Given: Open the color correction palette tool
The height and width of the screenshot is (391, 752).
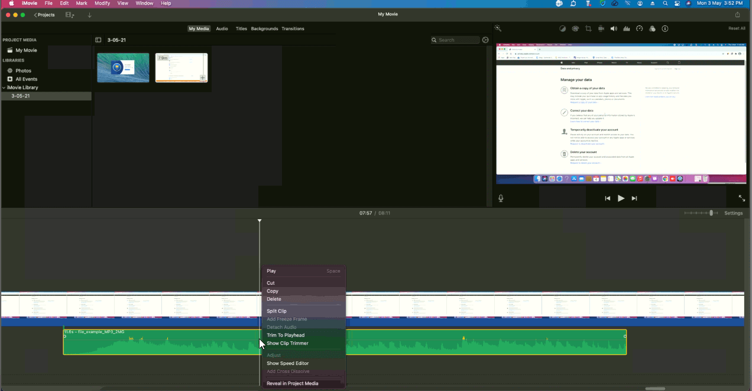Looking at the screenshot, I should pos(575,28).
